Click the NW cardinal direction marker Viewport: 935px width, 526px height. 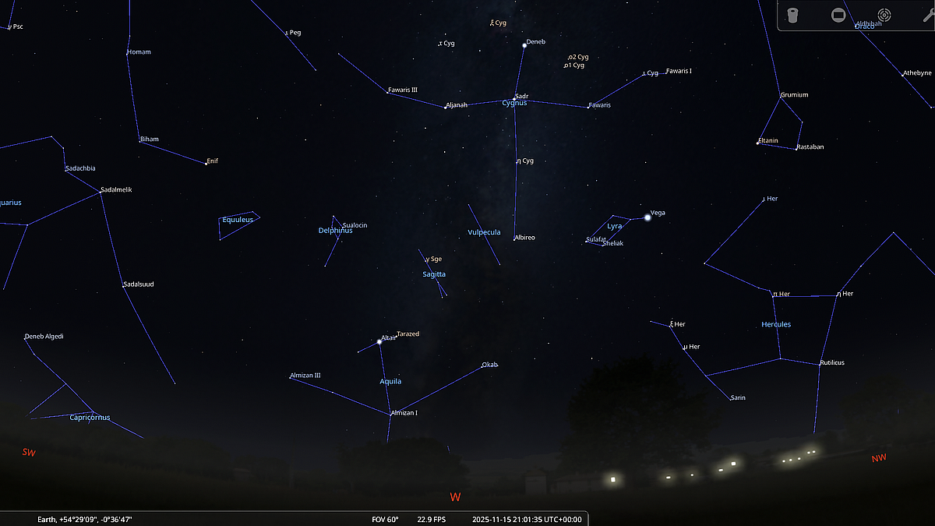click(x=879, y=458)
